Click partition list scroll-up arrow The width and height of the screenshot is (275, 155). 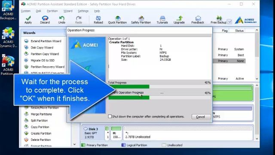pyautogui.click(x=257, y=30)
